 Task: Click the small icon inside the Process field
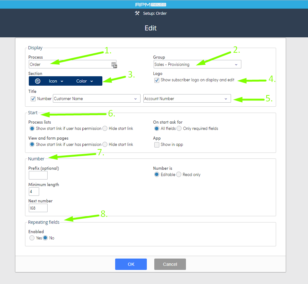(114, 65)
